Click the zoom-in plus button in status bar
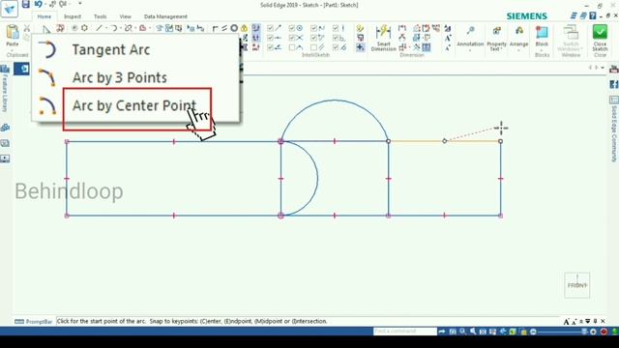The height and width of the screenshot is (348, 619). [x=593, y=332]
